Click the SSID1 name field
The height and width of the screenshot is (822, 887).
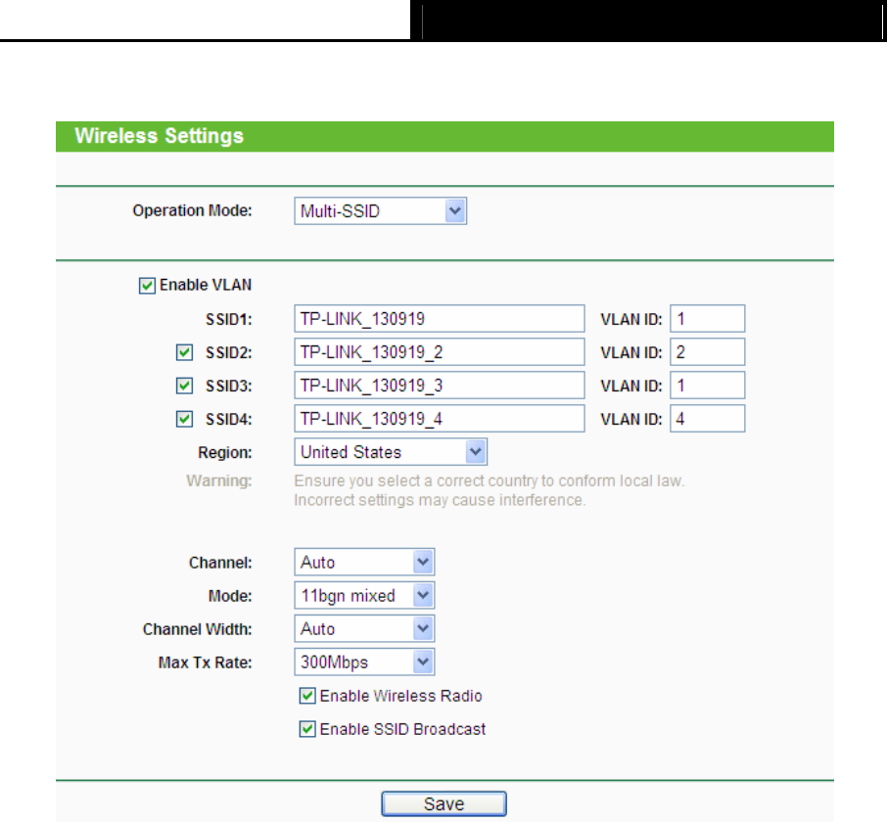pos(440,319)
